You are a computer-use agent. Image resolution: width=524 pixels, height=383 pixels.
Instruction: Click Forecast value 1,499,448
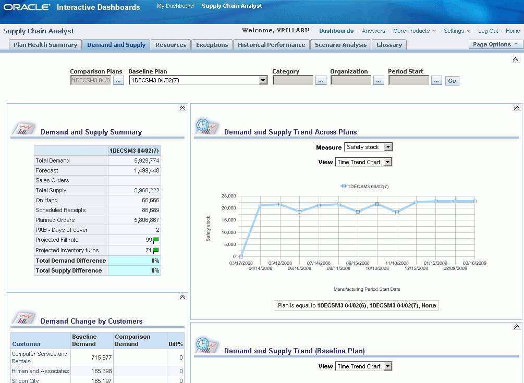coord(147,170)
